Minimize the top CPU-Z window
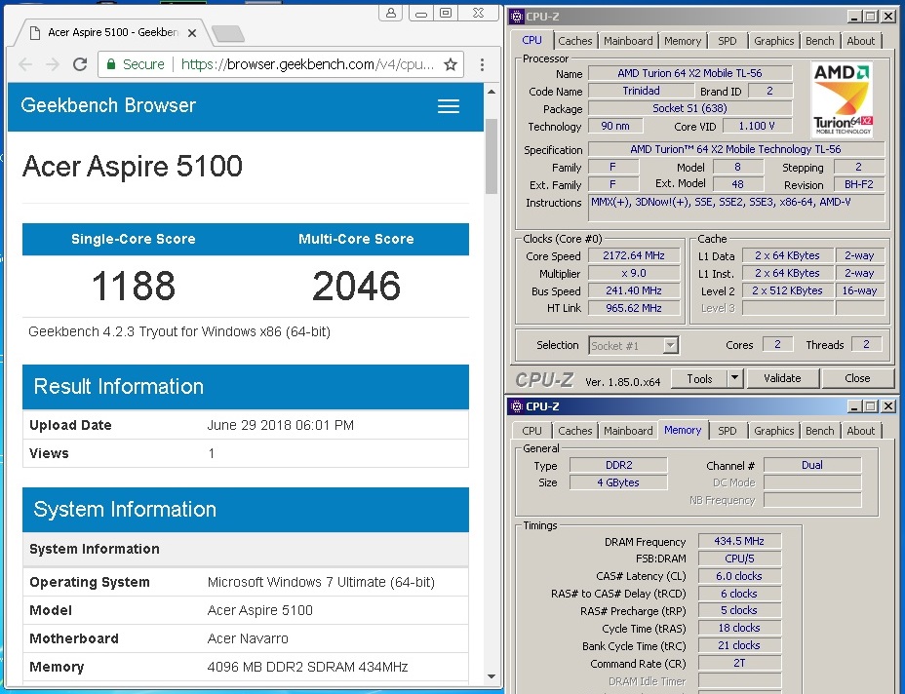Viewport: 905px width, 694px height. (854, 17)
